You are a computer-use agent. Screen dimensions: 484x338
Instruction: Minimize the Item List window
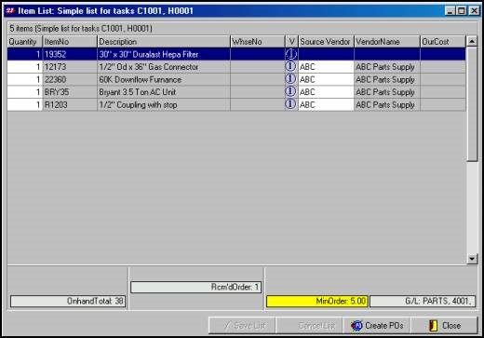coord(450,11)
